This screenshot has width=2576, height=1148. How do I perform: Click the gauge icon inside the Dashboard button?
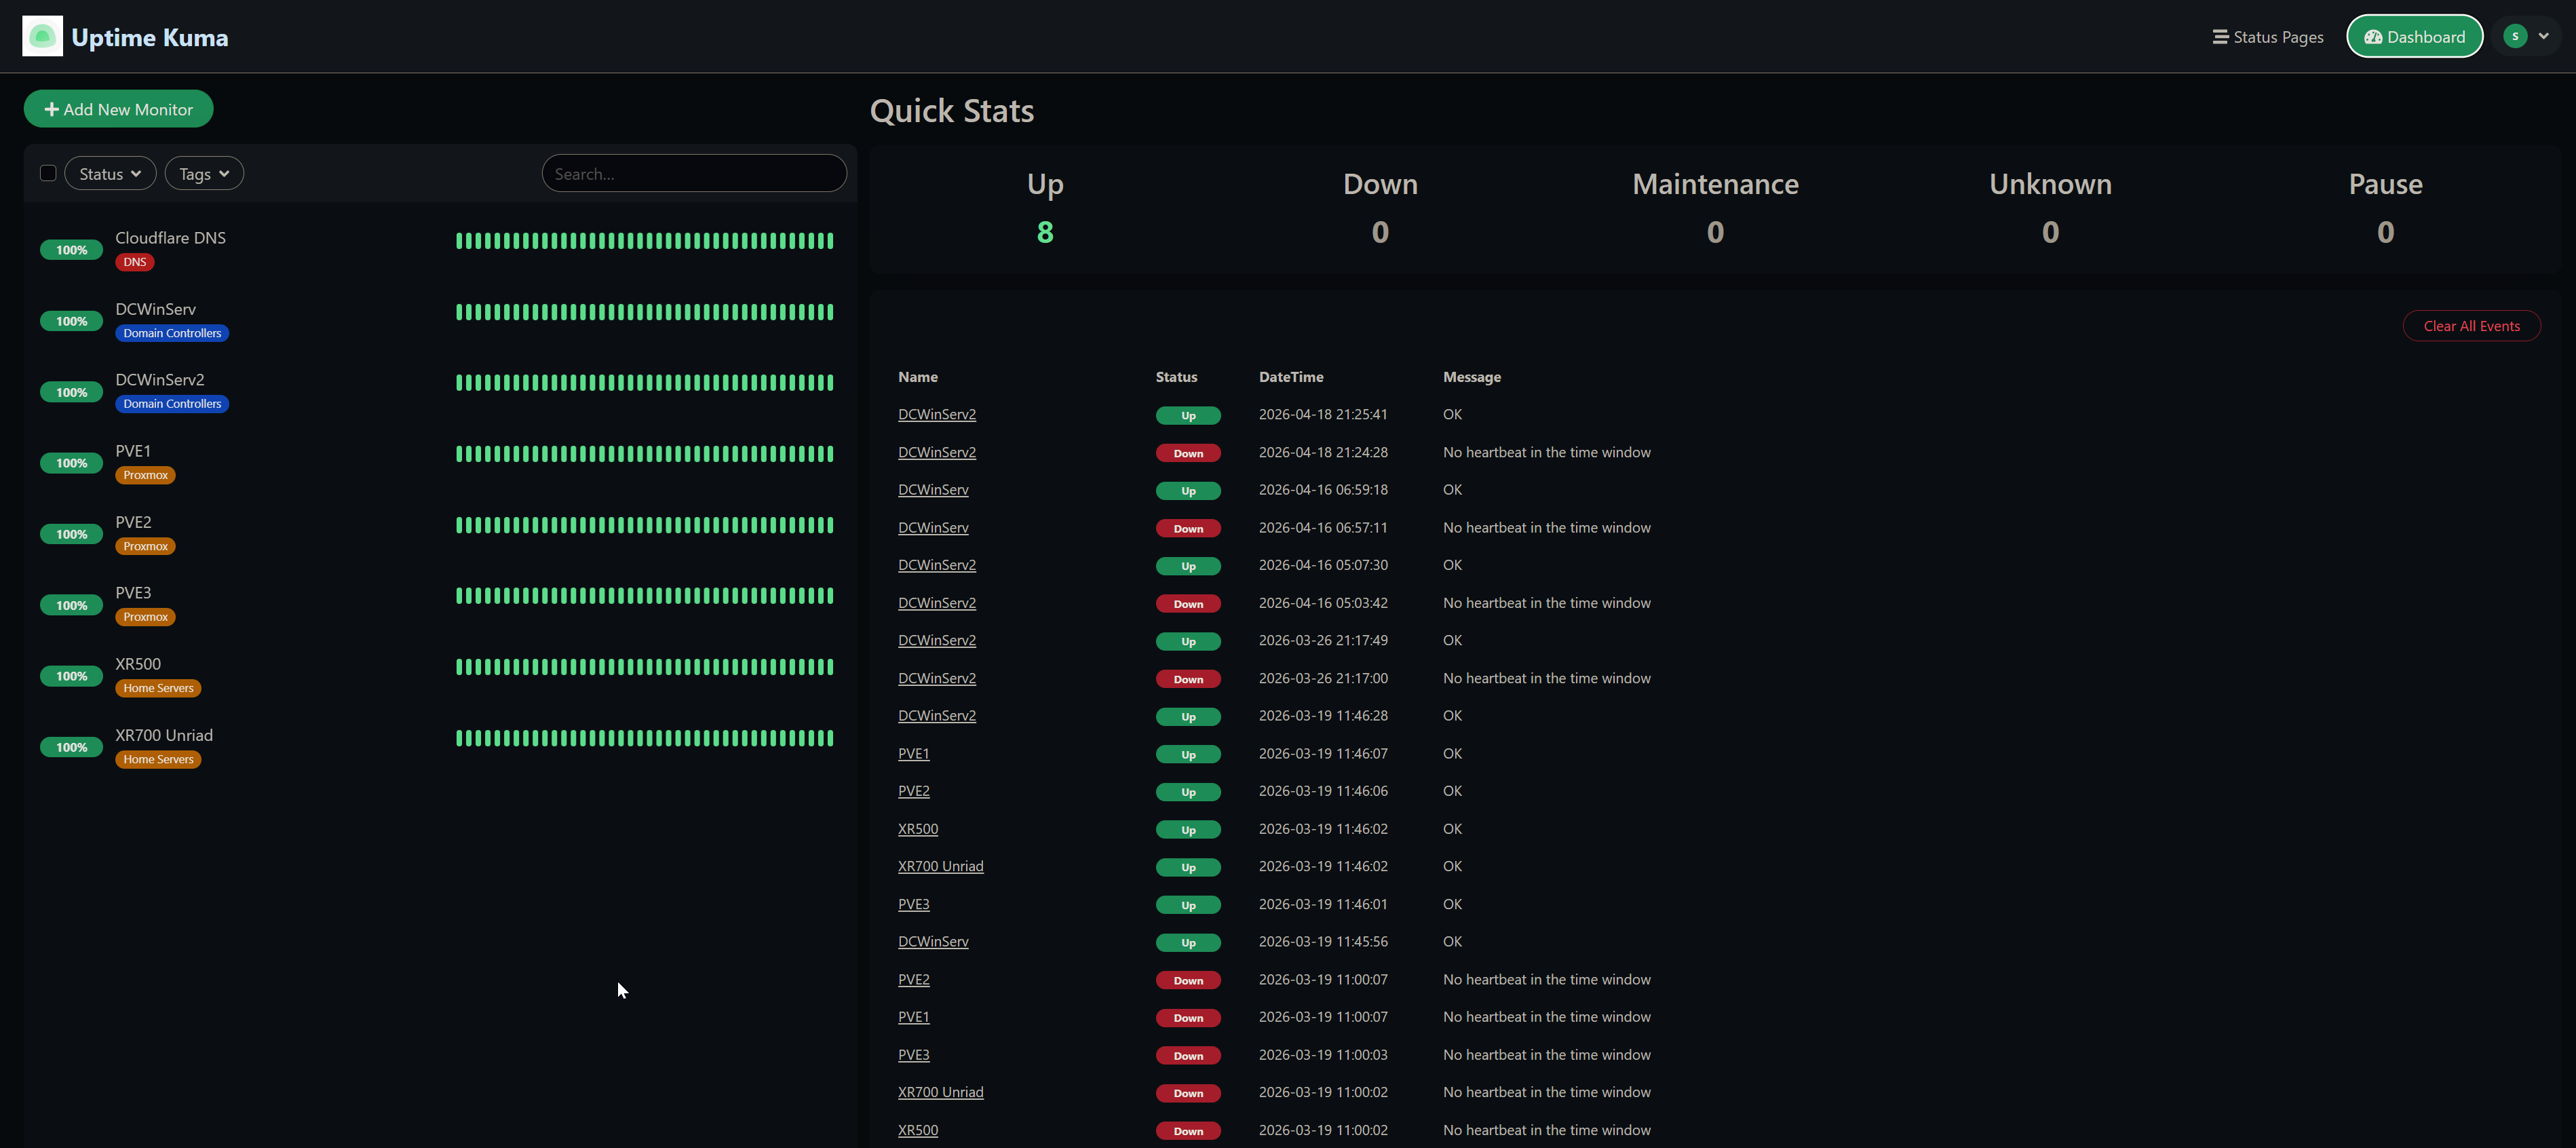2374,36
